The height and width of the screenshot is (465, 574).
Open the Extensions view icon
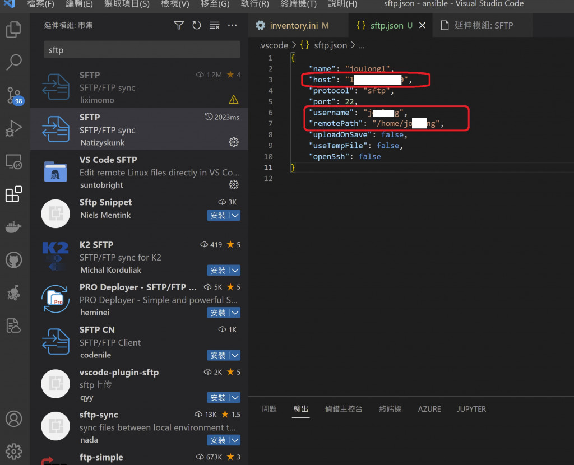[x=14, y=194]
